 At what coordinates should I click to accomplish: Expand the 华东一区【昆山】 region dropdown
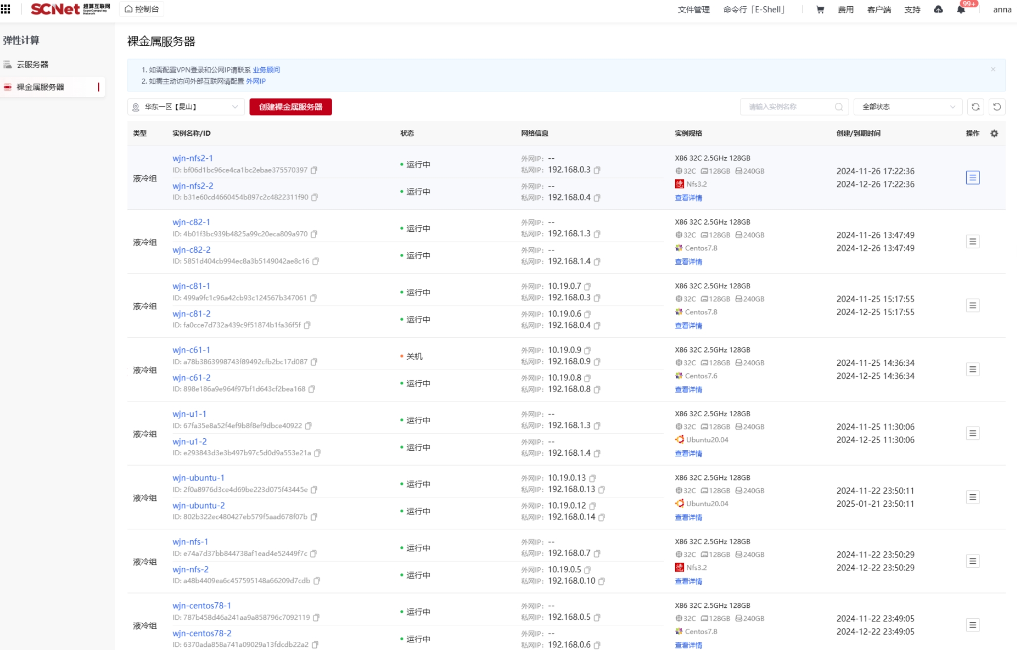(186, 107)
